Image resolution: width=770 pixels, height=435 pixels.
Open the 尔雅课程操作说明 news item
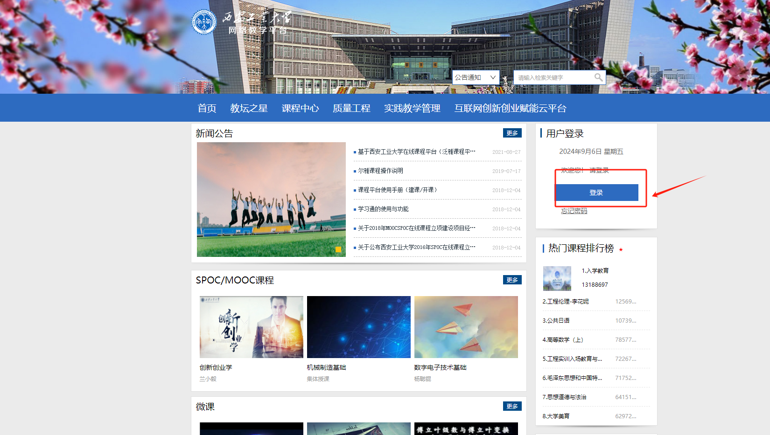(x=380, y=171)
